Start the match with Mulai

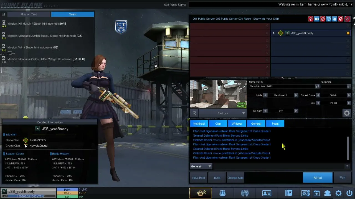(x=318, y=178)
